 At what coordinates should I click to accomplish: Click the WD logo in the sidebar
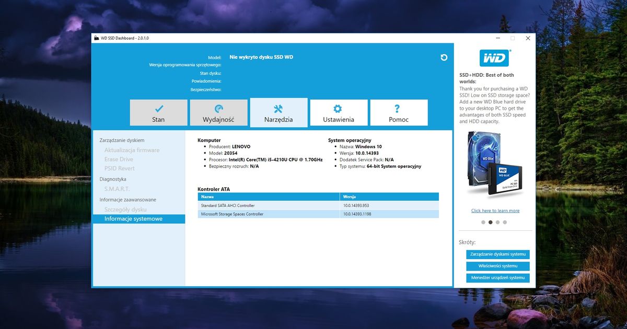(x=495, y=58)
